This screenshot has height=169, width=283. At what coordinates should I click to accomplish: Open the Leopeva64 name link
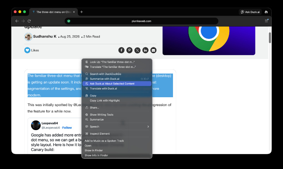pyautogui.click(x=50, y=123)
